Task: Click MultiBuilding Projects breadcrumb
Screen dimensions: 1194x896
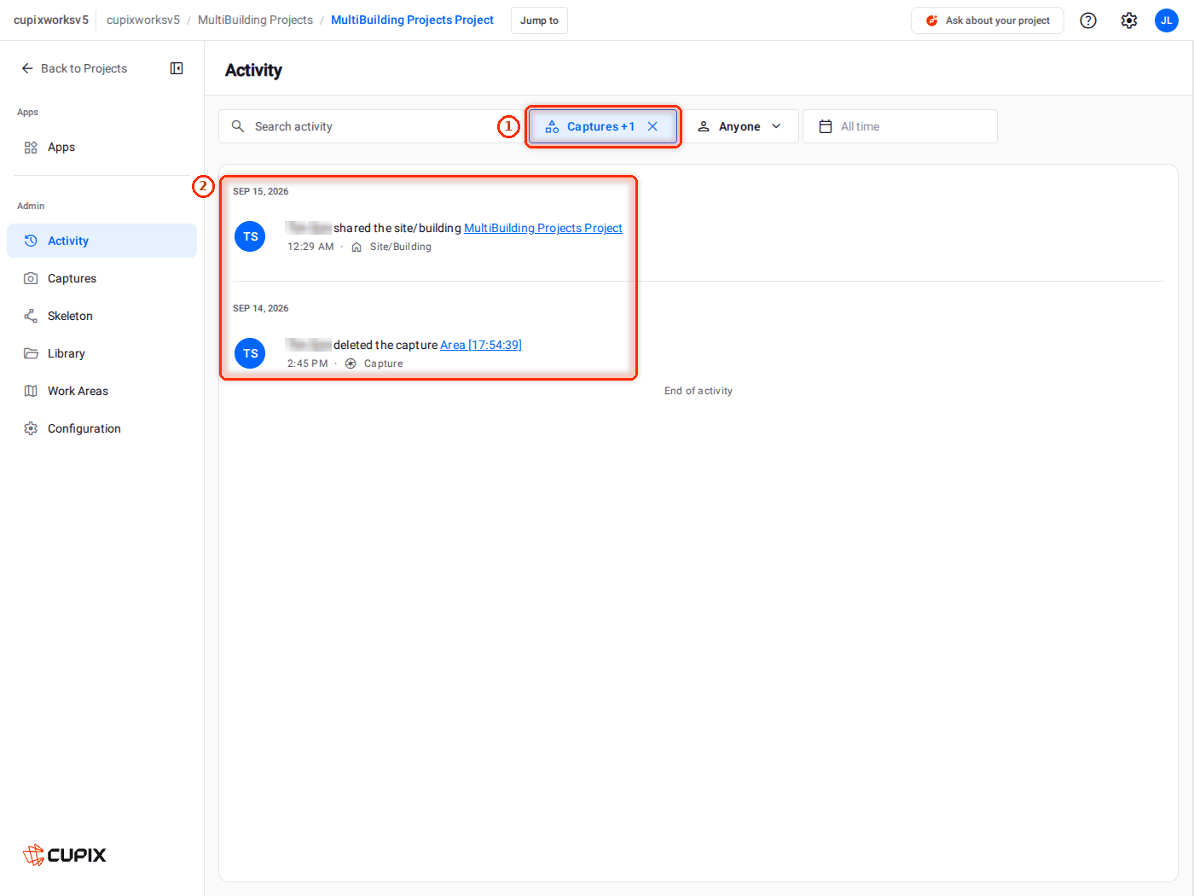Action: [x=255, y=20]
